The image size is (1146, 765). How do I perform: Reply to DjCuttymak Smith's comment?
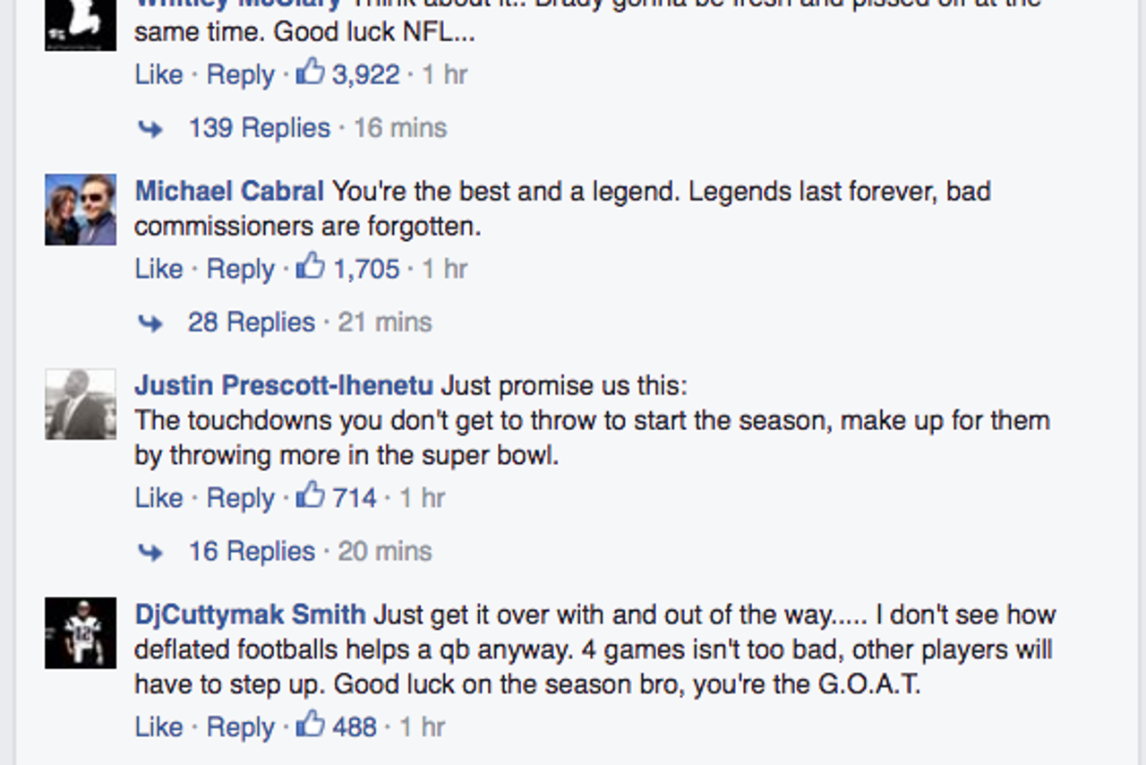[239, 726]
